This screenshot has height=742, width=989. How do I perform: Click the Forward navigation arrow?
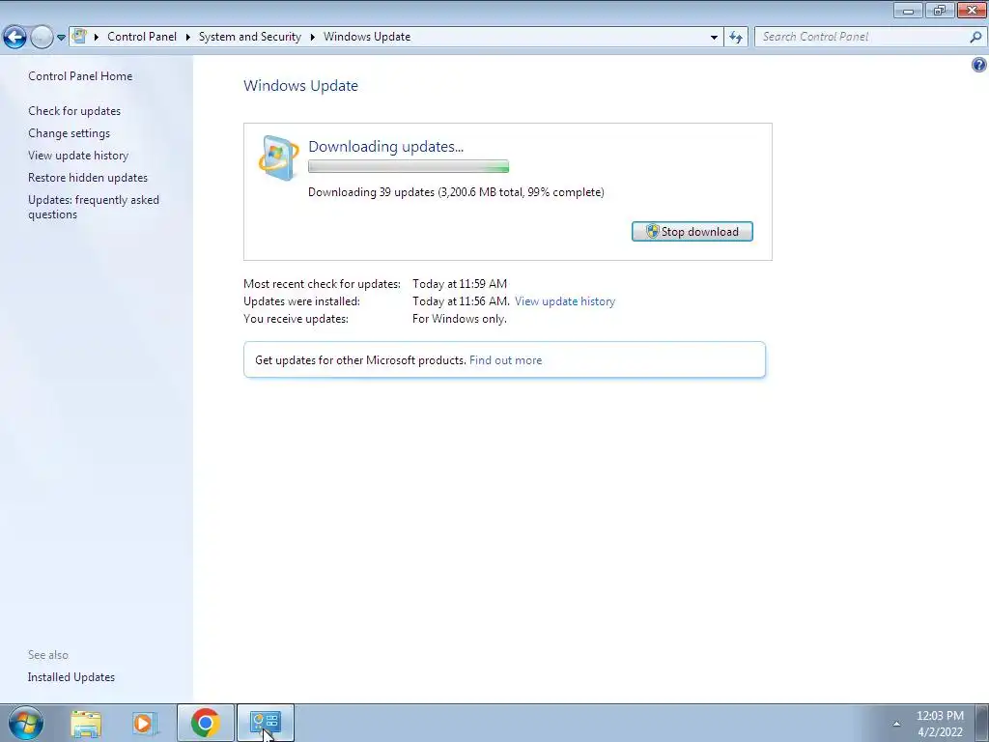pos(42,38)
